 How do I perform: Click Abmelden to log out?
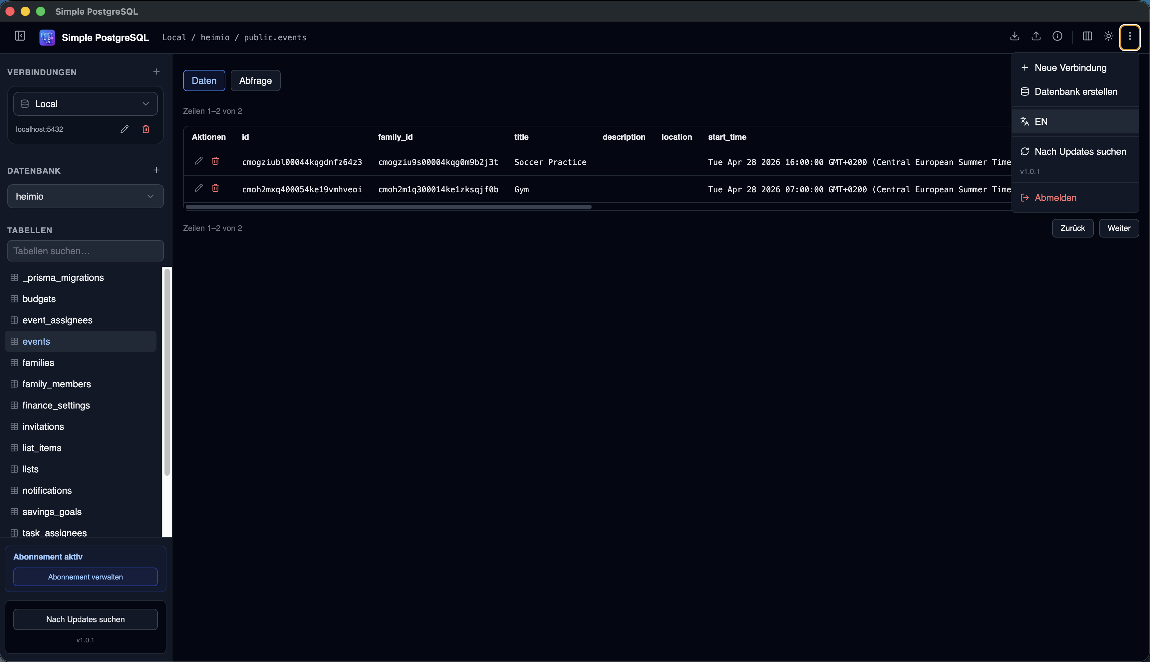pos(1075,198)
